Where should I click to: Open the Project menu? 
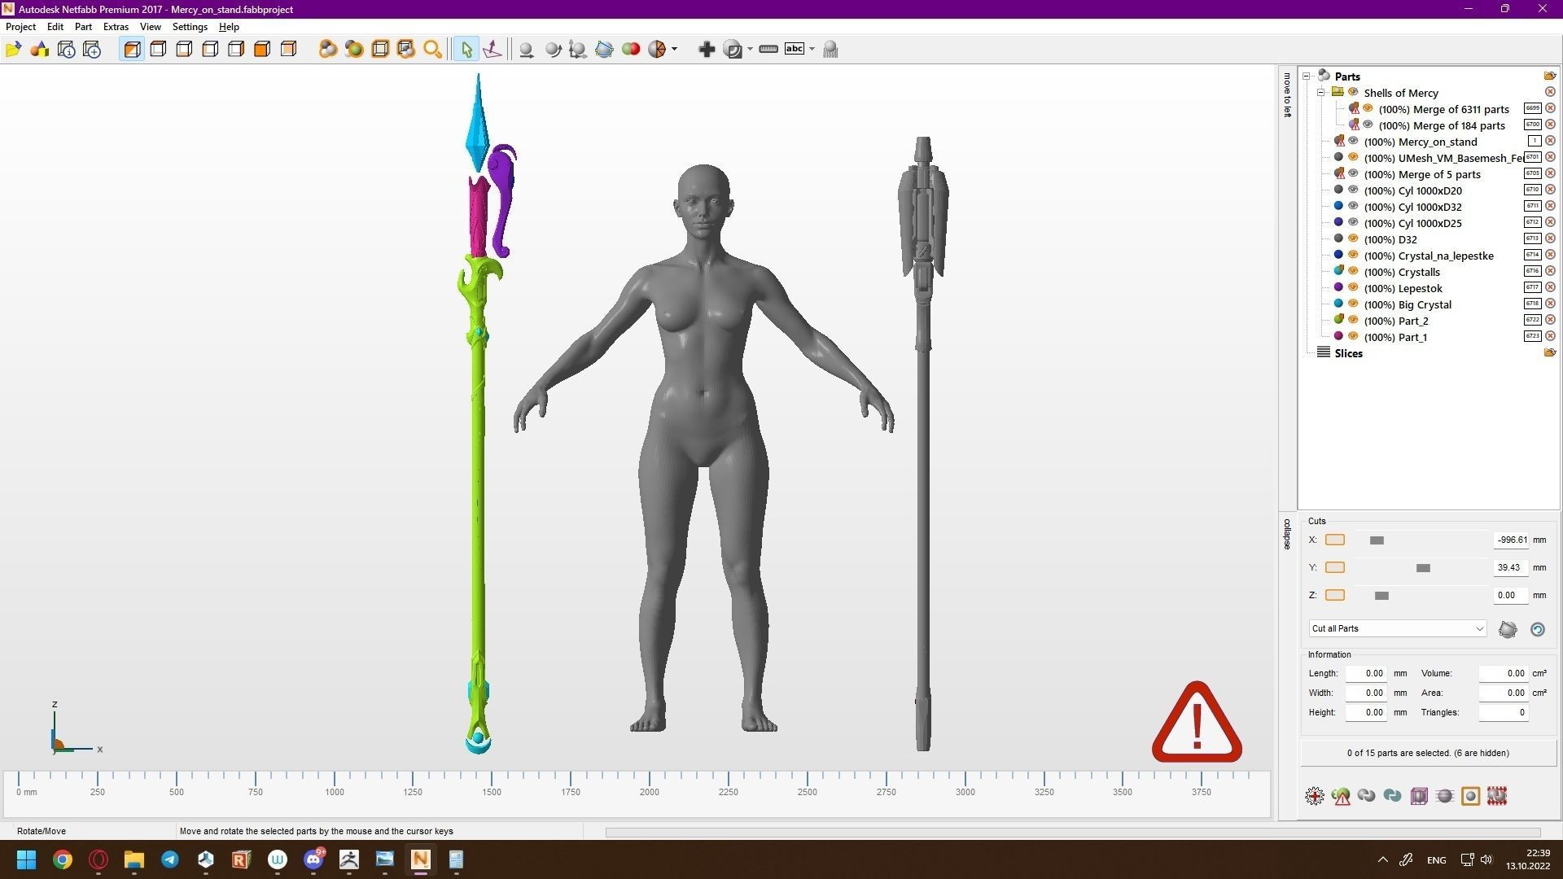[20, 27]
